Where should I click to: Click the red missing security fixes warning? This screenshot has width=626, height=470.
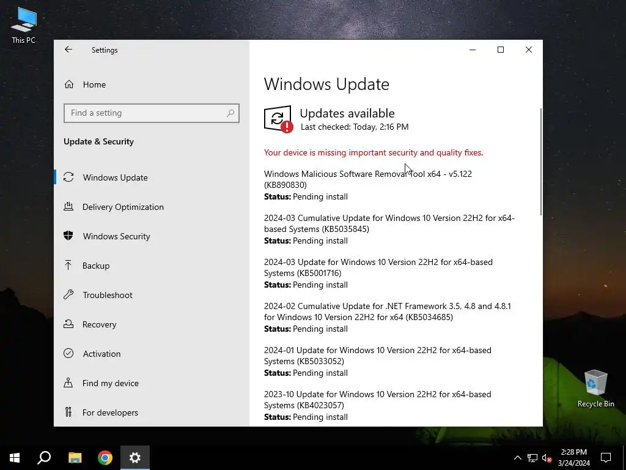coord(374,152)
